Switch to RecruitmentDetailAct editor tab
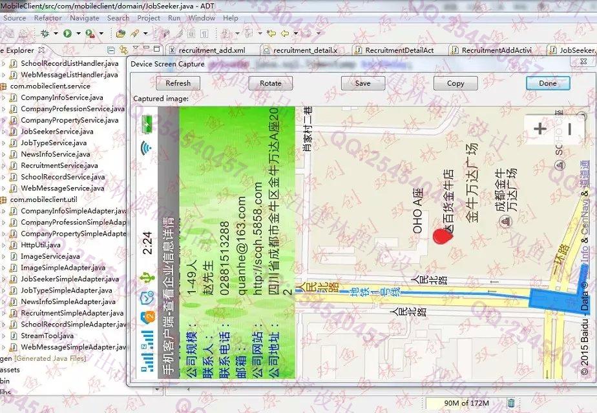This screenshot has width=597, height=413. click(x=399, y=50)
